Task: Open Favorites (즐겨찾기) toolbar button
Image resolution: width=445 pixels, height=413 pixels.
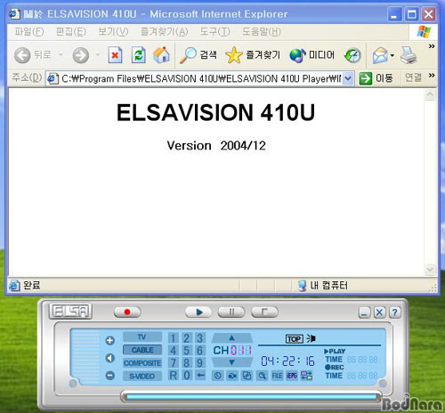Action: coord(253,55)
